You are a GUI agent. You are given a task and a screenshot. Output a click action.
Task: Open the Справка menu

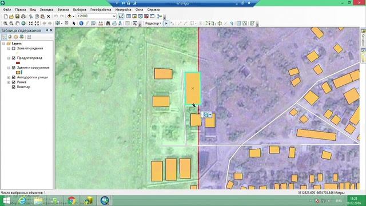(x=153, y=10)
